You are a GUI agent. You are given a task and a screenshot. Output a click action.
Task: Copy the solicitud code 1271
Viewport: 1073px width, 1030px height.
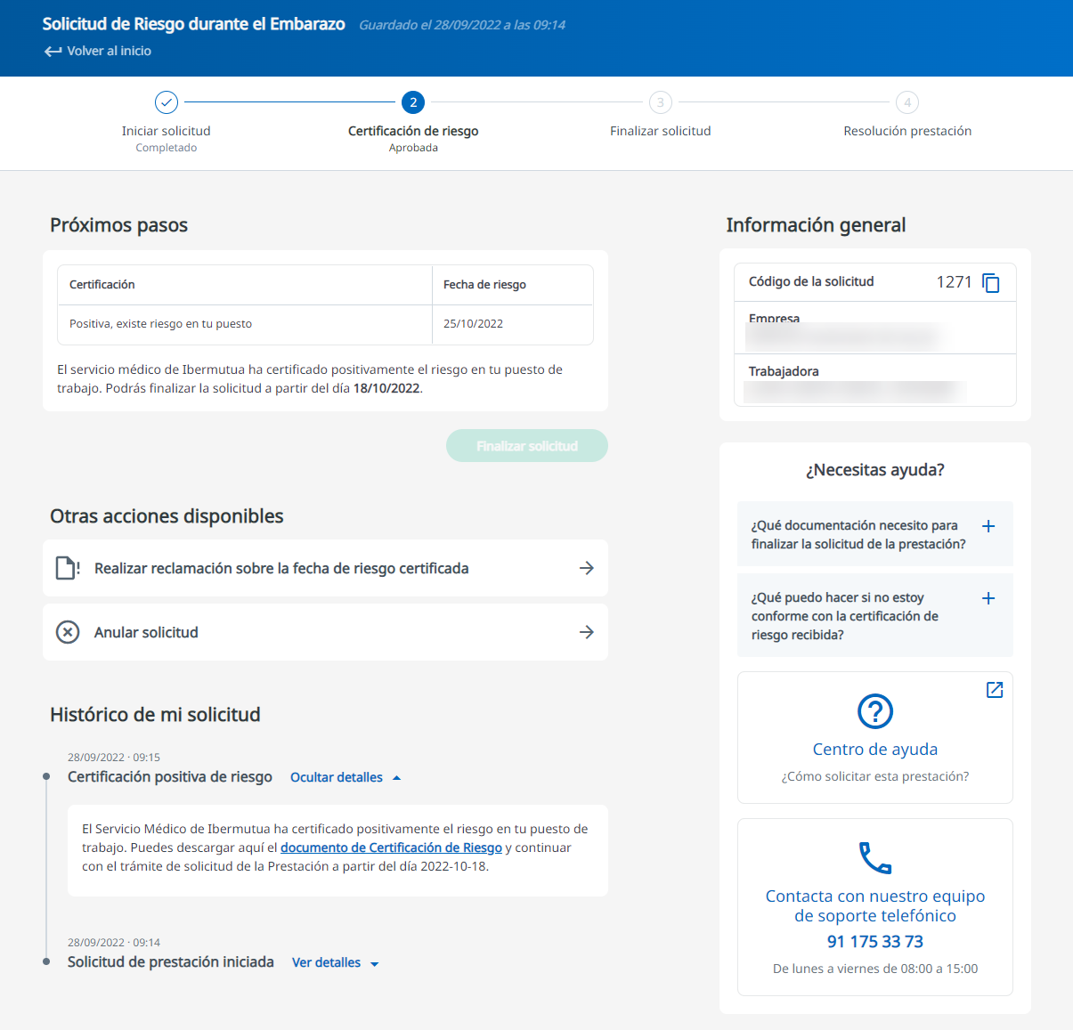[990, 283]
